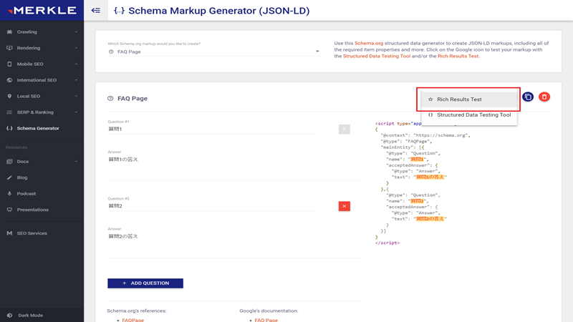The width and height of the screenshot is (573, 322).
Task: Click the Question #1 Answer field
Action: point(233,167)
